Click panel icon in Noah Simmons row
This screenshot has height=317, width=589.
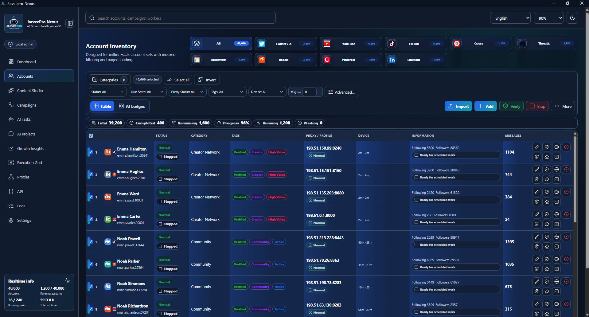(556, 292)
